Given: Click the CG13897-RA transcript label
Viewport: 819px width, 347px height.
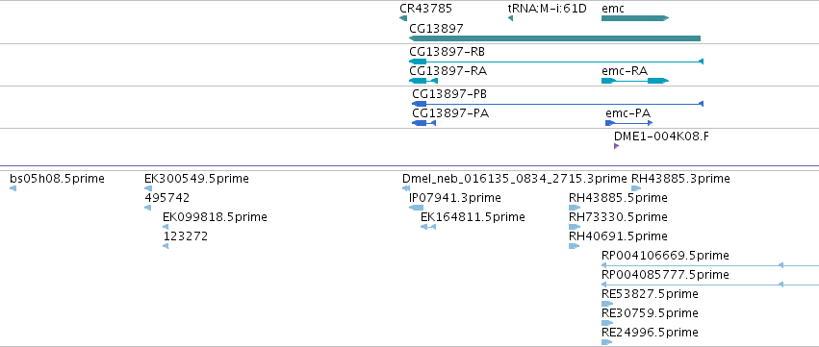Looking at the screenshot, I should 448,71.
